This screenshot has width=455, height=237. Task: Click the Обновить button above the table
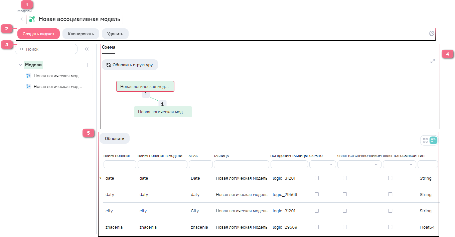[115, 138]
